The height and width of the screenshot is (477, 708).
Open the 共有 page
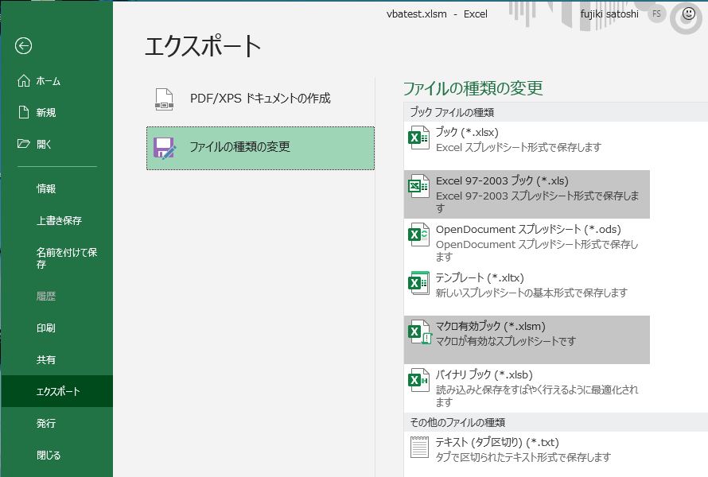pyautogui.click(x=57, y=359)
